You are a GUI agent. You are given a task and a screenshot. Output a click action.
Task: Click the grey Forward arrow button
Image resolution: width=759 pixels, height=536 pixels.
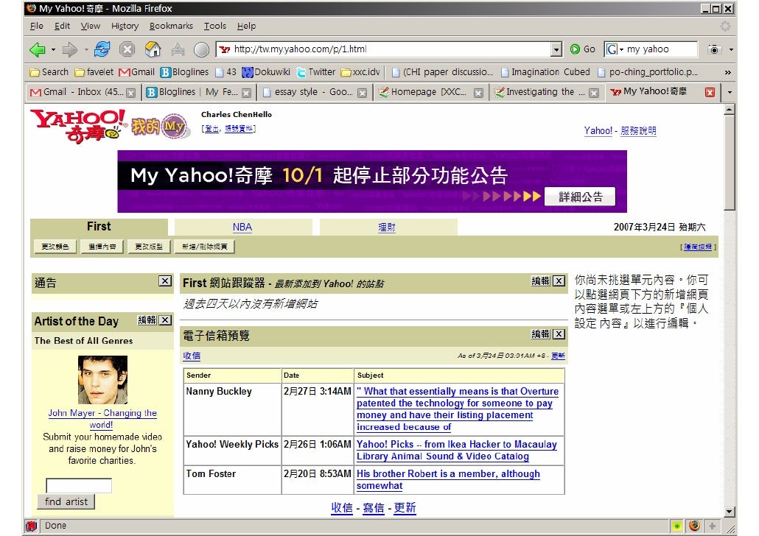[70, 49]
